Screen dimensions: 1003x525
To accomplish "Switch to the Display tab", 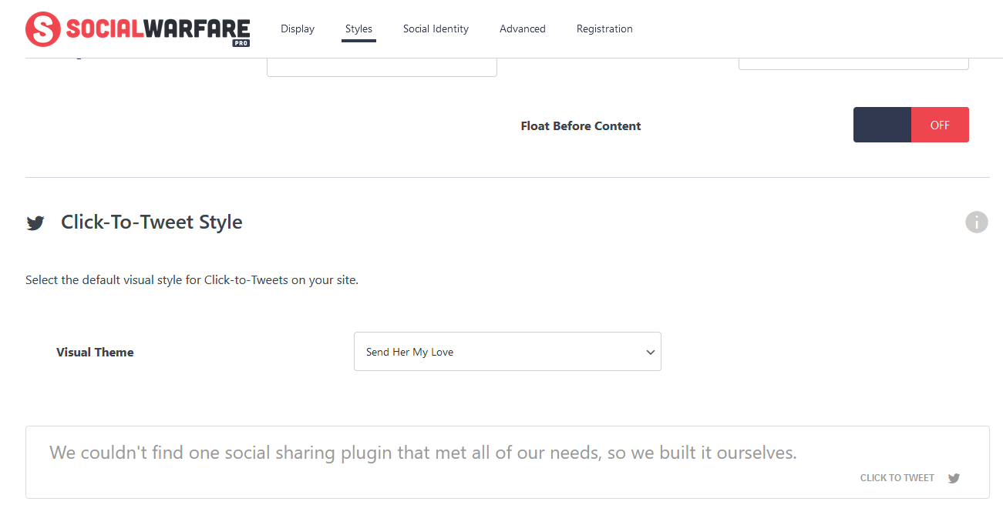I will point(297,28).
